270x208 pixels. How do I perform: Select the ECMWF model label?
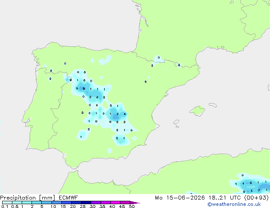pyautogui.click(x=68, y=198)
